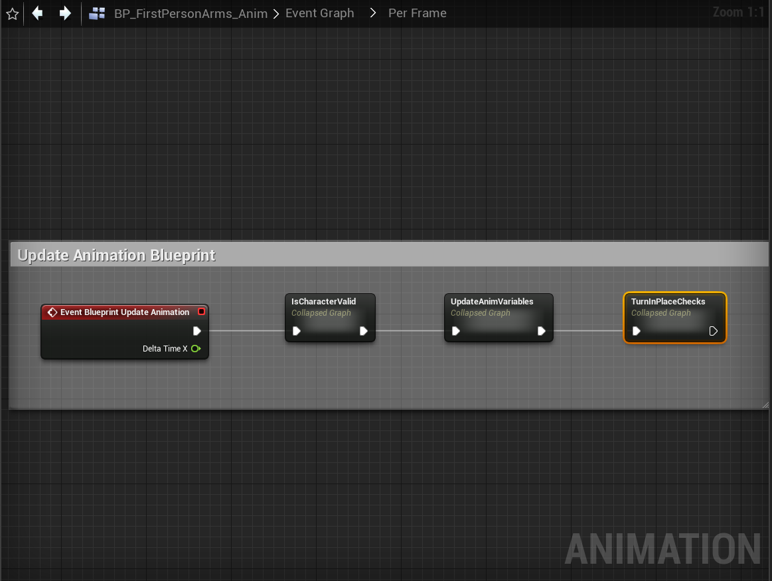Viewport: 772px width, 581px height.
Task: Click the favorite star icon
Action: (x=12, y=13)
